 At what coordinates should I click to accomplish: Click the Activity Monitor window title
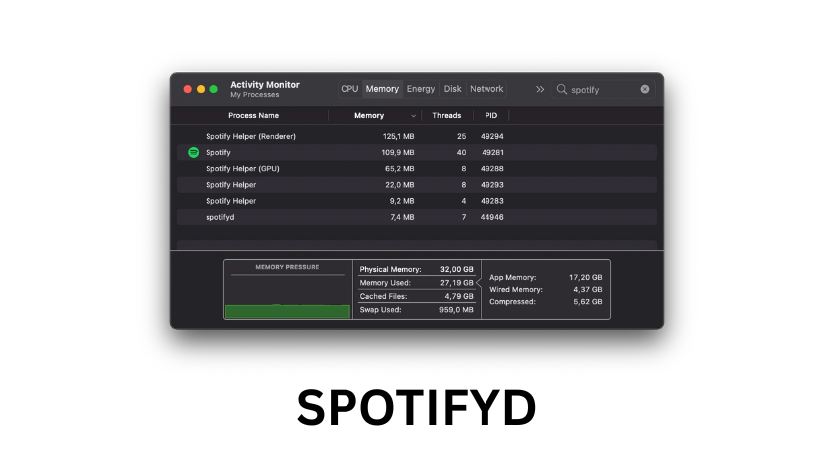pos(265,84)
